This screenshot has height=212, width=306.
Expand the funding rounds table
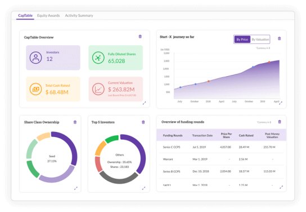(x=281, y=187)
